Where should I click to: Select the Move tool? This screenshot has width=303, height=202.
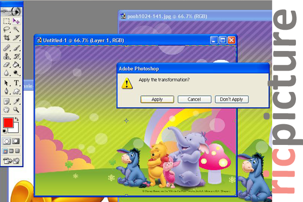16,21
